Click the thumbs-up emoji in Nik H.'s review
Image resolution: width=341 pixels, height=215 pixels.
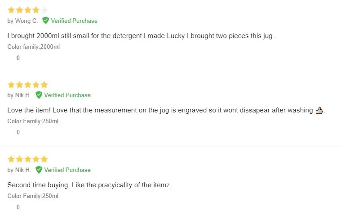click(319, 110)
